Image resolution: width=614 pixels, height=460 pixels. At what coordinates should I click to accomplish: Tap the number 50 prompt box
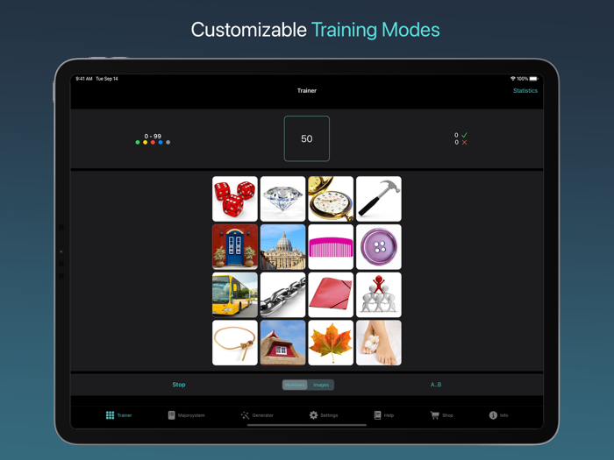307,138
